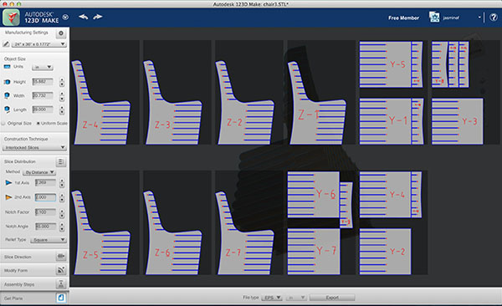Click the blue 1st Axis arrow icon
The height and width of the screenshot is (306, 502).
pyautogui.click(x=8, y=183)
